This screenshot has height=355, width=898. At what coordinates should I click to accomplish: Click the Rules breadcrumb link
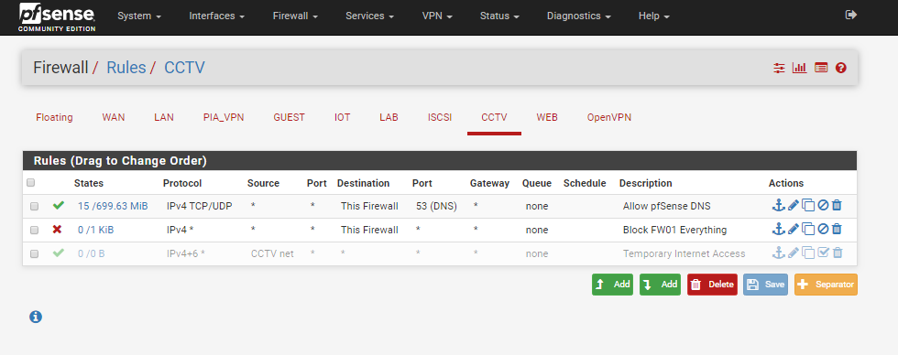click(x=126, y=68)
